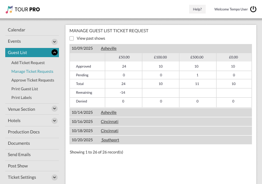Click the Southport show link
Viewport: 262px width, 184px height.
pos(110,140)
